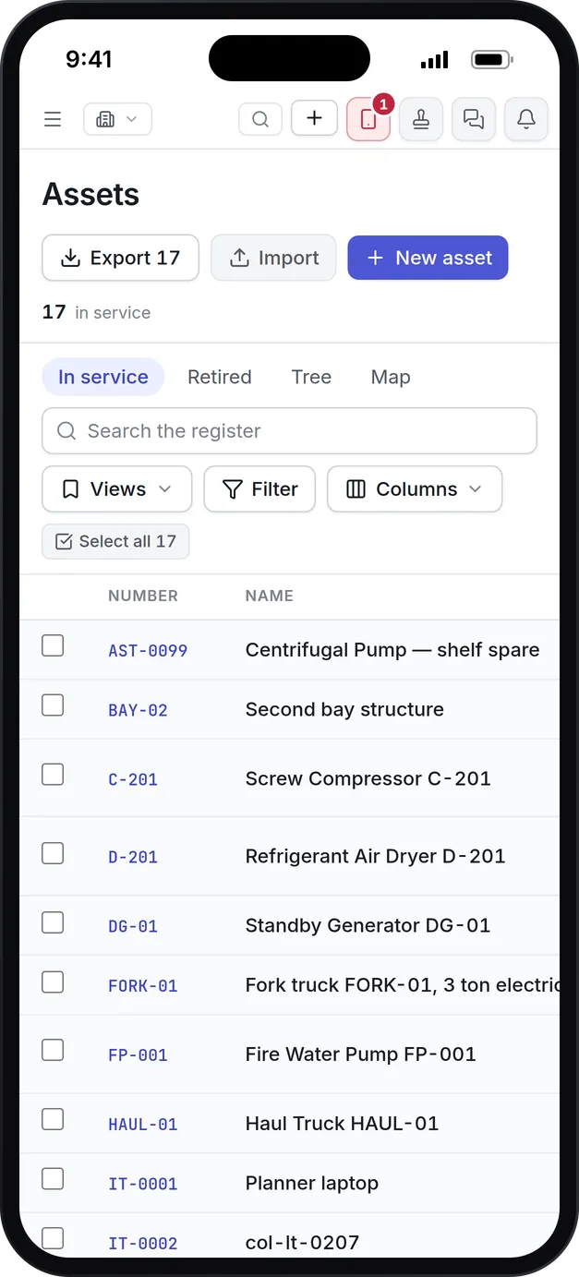Create a New asset
Screen dimensions: 579x1277
tap(428, 258)
